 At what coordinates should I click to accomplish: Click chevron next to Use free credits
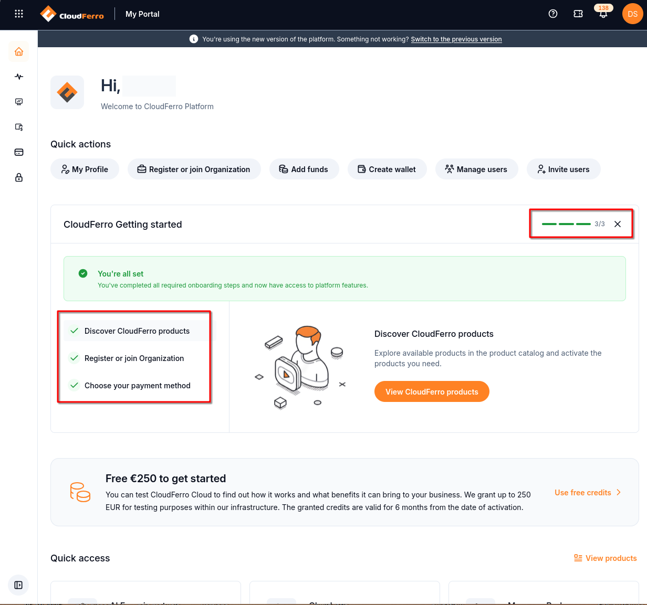[x=619, y=492]
